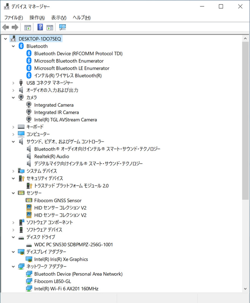Click the Integrated IR Camera webcam icon
This screenshot has height=303, width=250.
(x=28, y=112)
